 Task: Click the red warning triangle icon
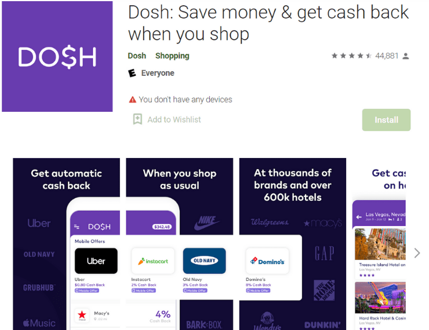(132, 100)
